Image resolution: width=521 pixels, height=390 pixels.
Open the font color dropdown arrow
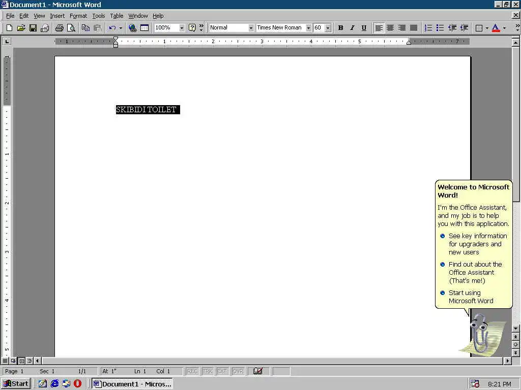[504, 28]
